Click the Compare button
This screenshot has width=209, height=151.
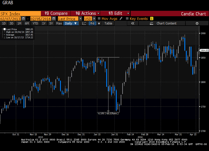pos(56,13)
